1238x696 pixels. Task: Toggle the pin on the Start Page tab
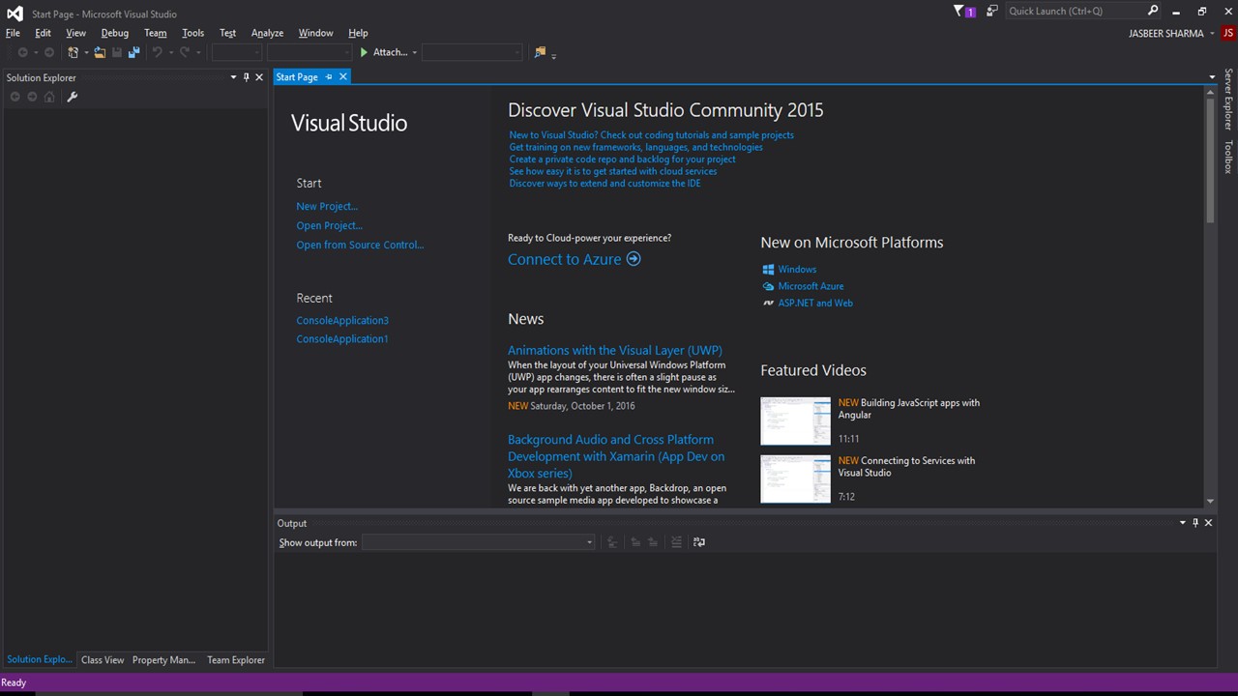[329, 76]
